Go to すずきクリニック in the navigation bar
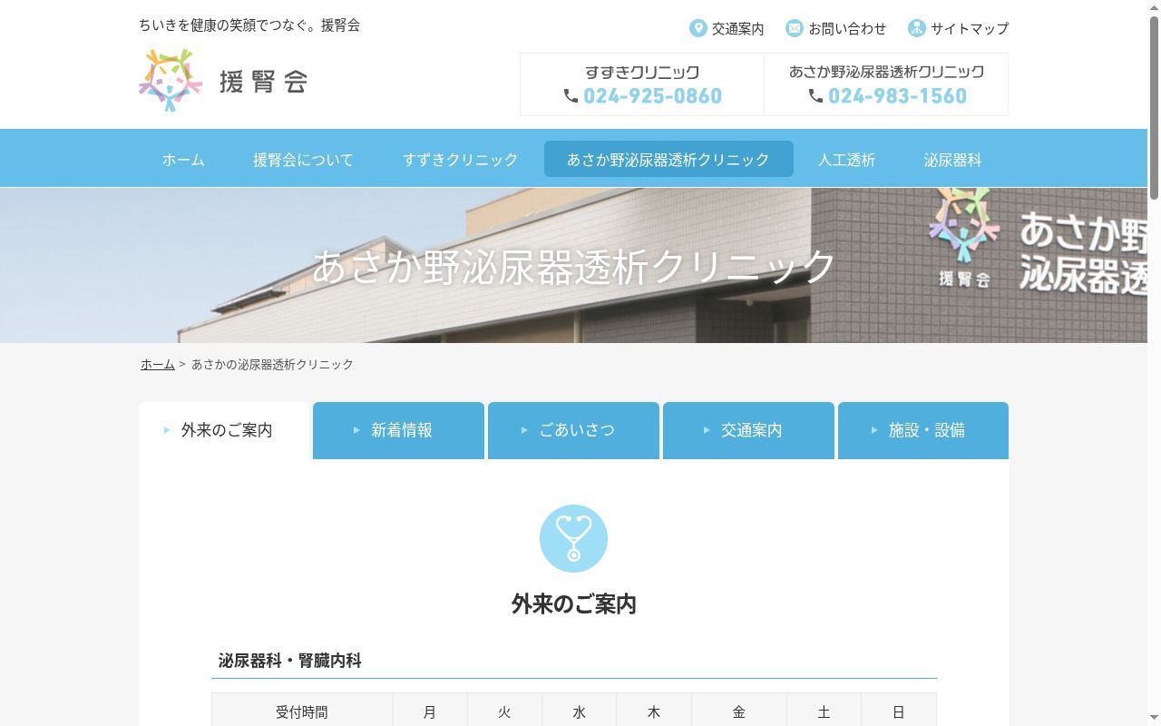1161x726 pixels. click(461, 159)
